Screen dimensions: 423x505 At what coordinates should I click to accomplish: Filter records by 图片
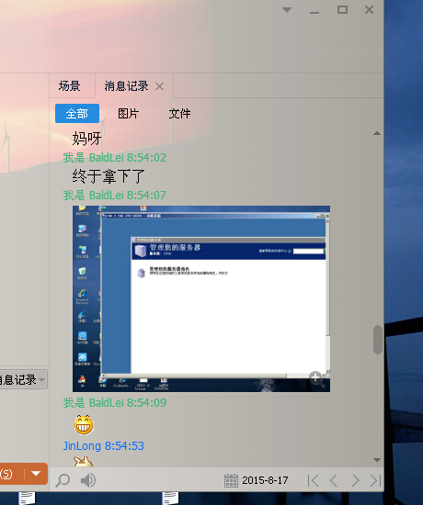coord(128,113)
